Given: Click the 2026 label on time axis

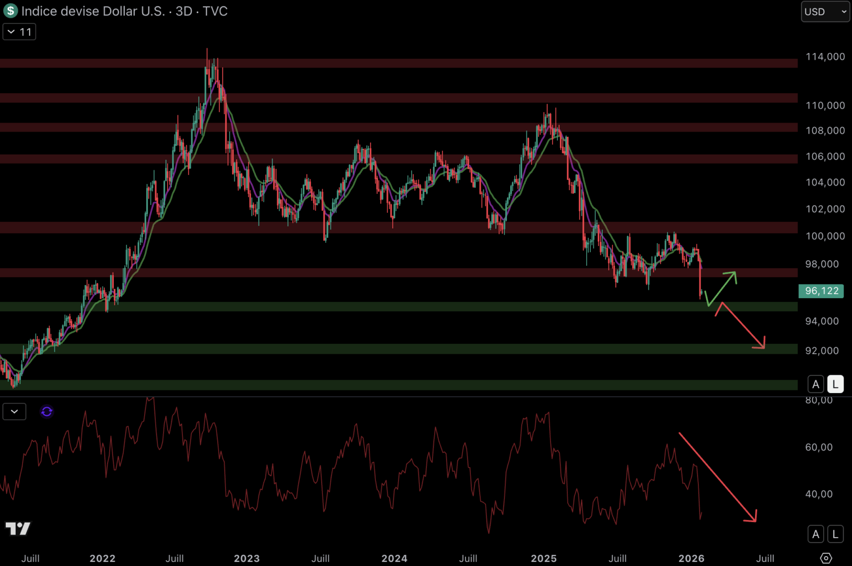Looking at the screenshot, I should coord(691,558).
